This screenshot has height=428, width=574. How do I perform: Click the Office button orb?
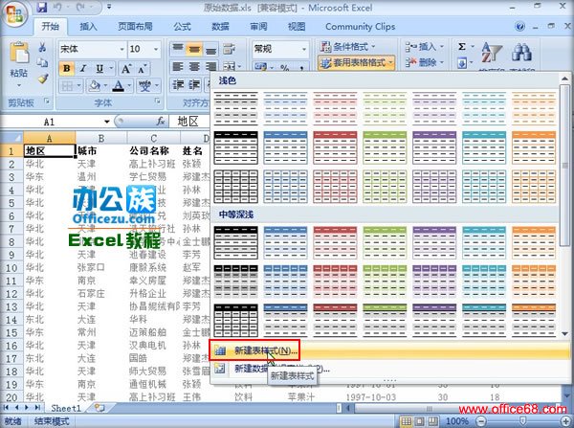(x=14, y=15)
